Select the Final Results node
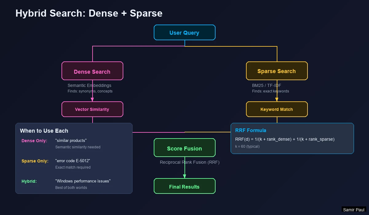The height and width of the screenshot is (215, 369). click(184, 186)
